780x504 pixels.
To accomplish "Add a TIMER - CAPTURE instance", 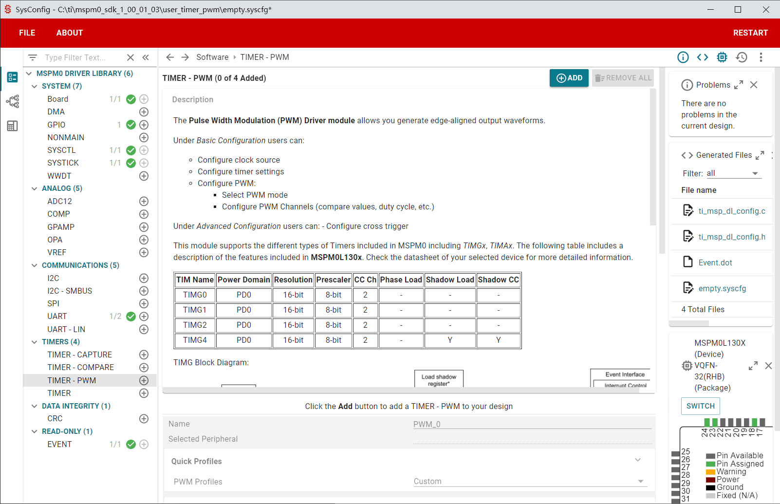I will [x=144, y=355].
